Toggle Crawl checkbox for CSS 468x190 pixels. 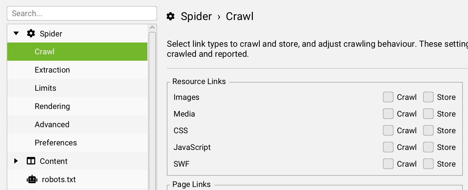coord(388,131)
